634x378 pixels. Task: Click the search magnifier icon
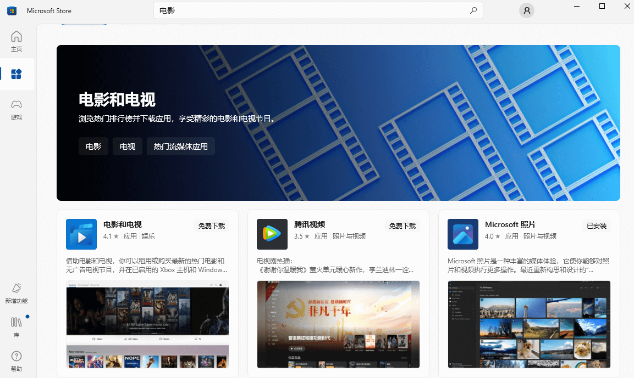473,10
